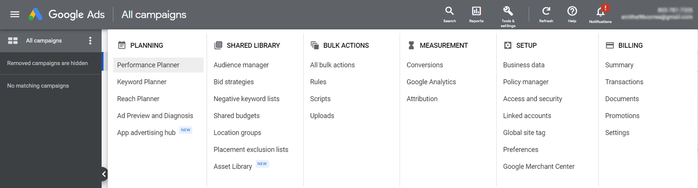Open Help question mark icon
Image resolution: width=698 pixels, height=188 pixels.
tap(572, 11)
